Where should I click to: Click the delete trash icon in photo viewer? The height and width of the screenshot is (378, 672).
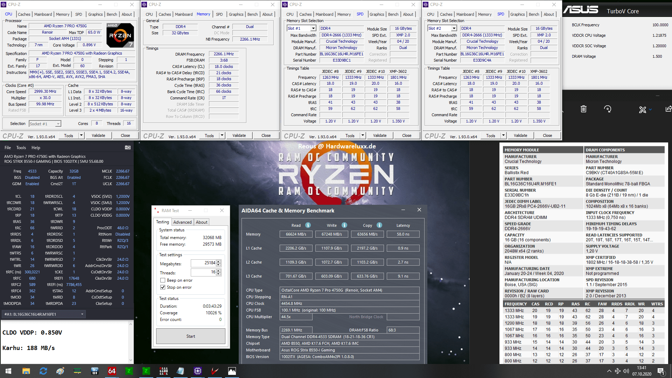(x=583, y=109)
